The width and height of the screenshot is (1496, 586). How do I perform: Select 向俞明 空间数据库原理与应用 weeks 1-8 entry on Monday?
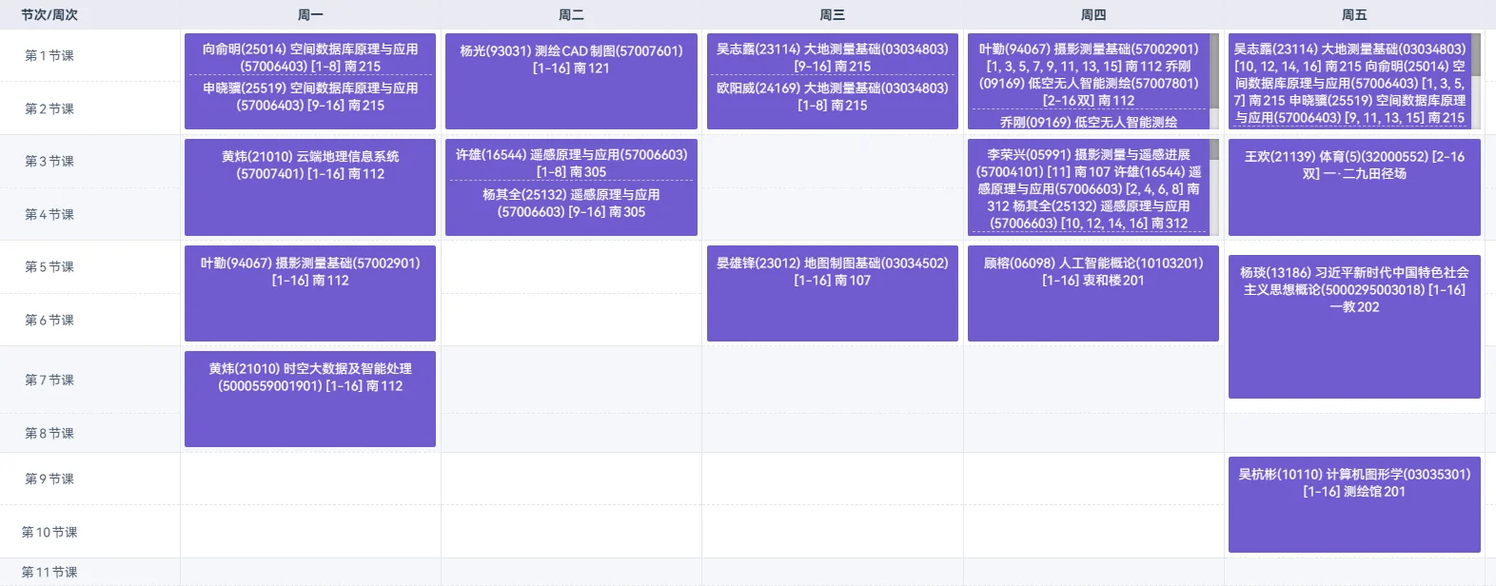(310, 57)
